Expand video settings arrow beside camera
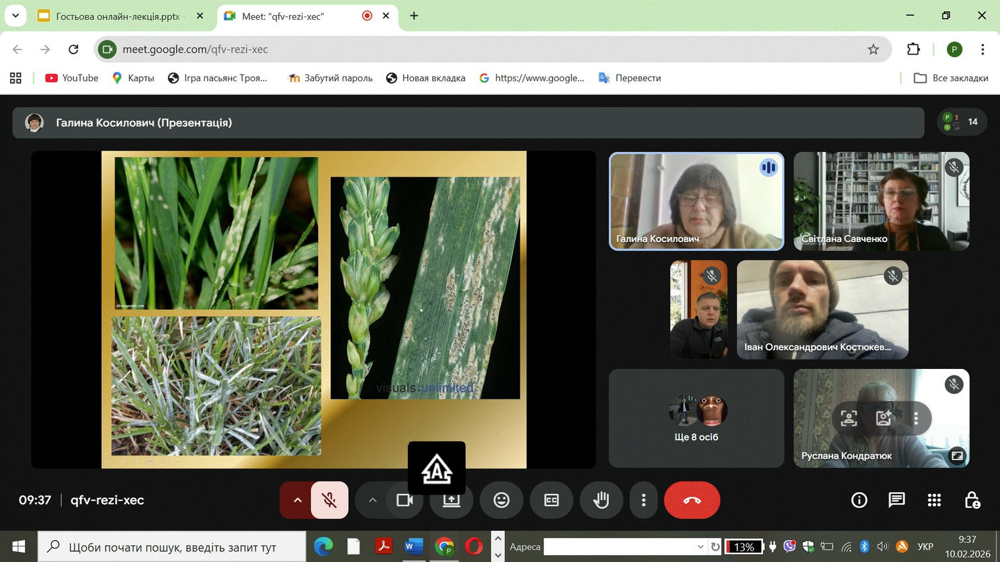The width and height of the screenshot is (1000, 562). point(373,501)
